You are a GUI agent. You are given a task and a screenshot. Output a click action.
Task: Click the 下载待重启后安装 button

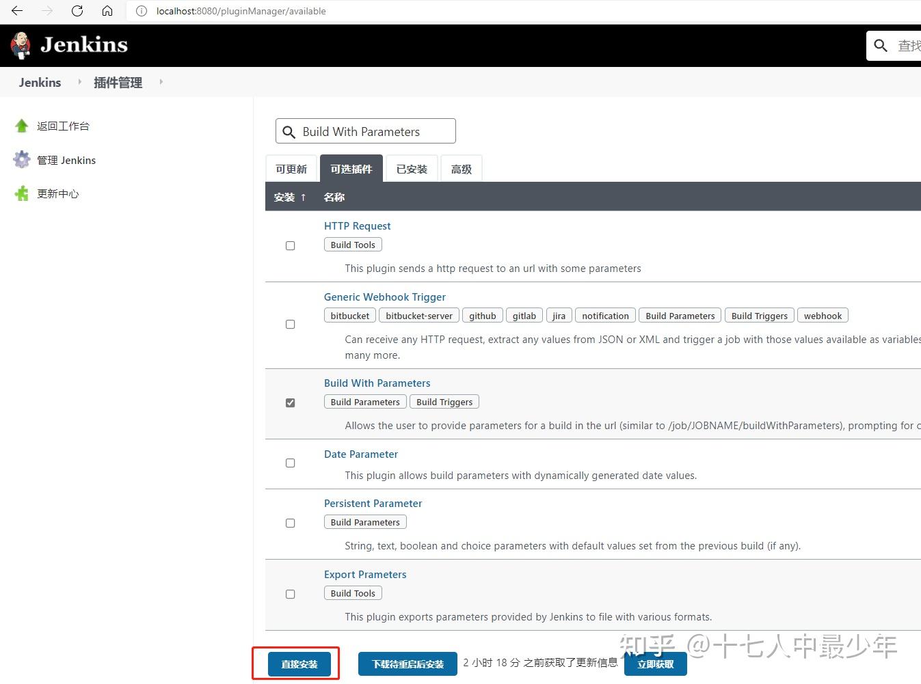pyautogui.click(x=407, y=663)
